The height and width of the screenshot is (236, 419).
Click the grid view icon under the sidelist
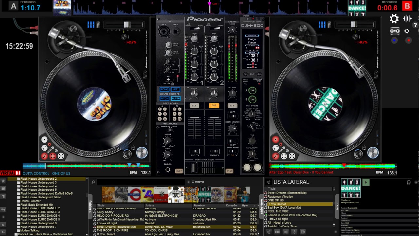pos(277,232)
